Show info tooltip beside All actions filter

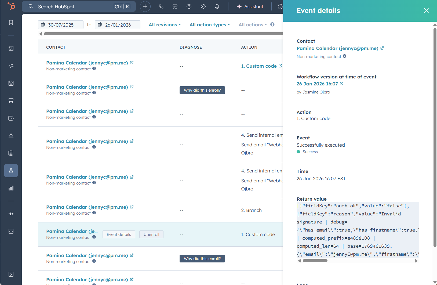click(272, 24)
